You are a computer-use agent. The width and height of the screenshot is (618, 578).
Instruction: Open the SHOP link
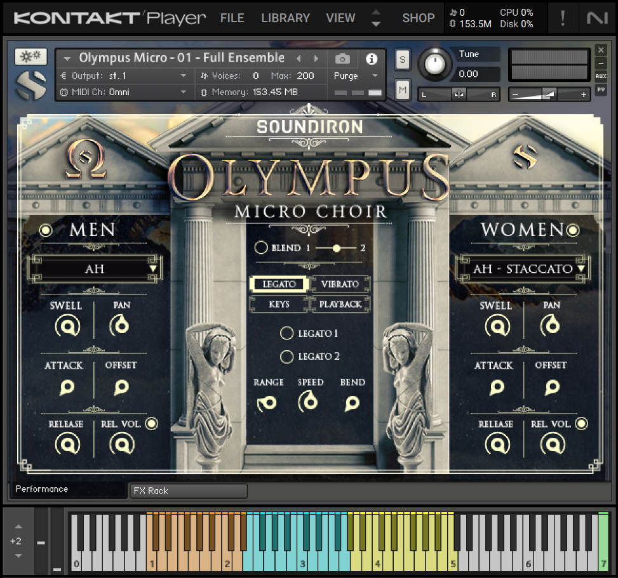point(418,18)
